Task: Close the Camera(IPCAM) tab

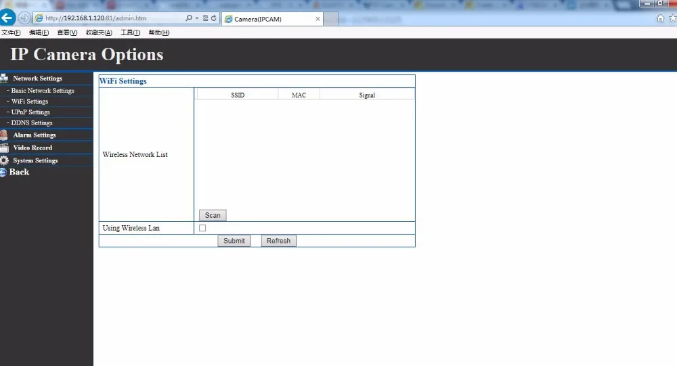Action: 318,19
